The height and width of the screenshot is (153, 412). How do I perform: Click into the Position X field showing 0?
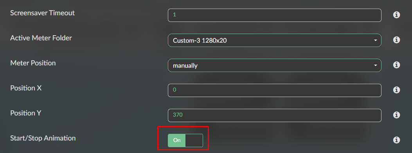click(x=275, y=90)
